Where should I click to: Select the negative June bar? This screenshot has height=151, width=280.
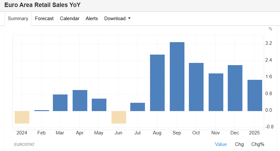coord(119,117)
